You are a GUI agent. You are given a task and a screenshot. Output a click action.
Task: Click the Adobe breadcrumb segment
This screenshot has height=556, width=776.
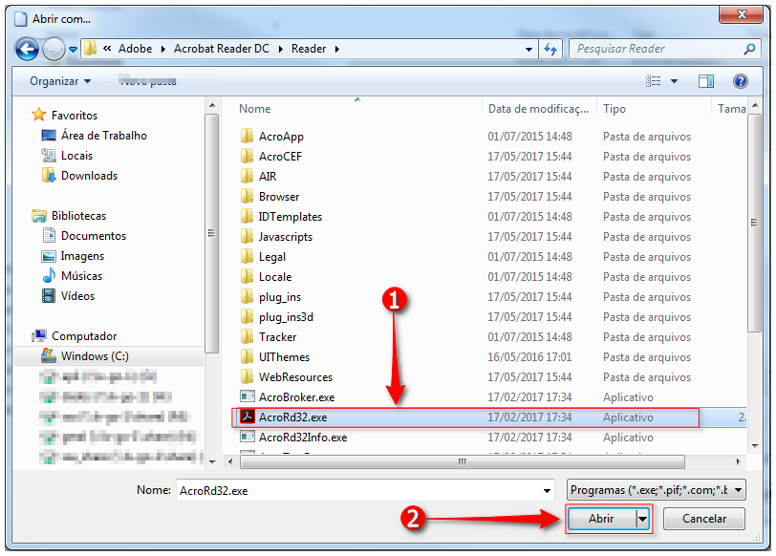pyautogui.click(x=135, y=49)
